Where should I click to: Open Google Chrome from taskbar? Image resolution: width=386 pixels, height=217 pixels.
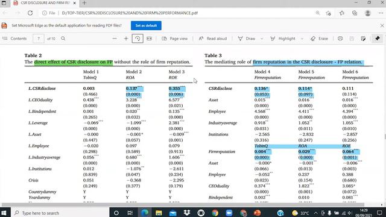pyautogui.click(x=215, y=213)
